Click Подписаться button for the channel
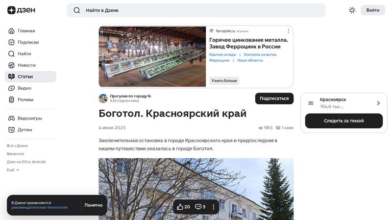Viewport: 392px width, 220px height. 274,98
